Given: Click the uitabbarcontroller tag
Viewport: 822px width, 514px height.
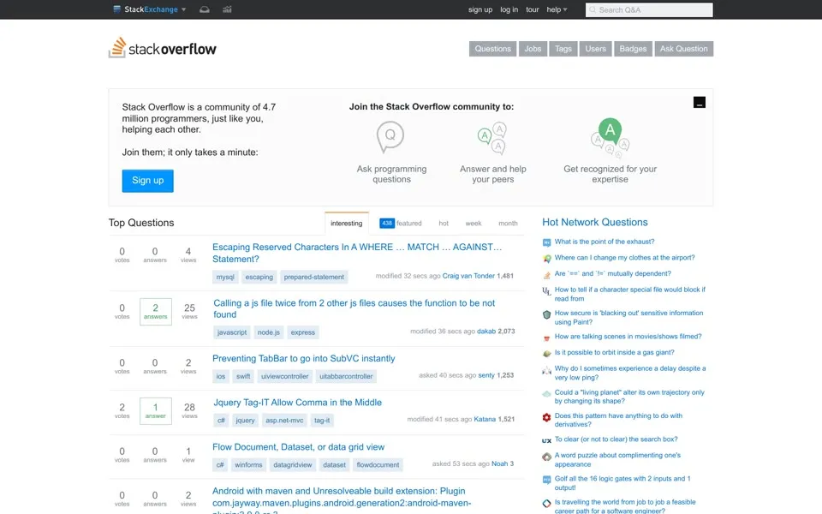Looking at the screenshot, I should point(346,377).
